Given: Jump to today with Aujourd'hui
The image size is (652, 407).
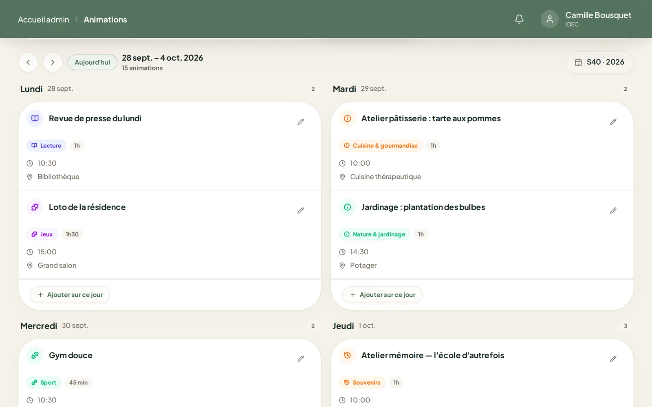Looking at the screenshot, I should [93, 62].
